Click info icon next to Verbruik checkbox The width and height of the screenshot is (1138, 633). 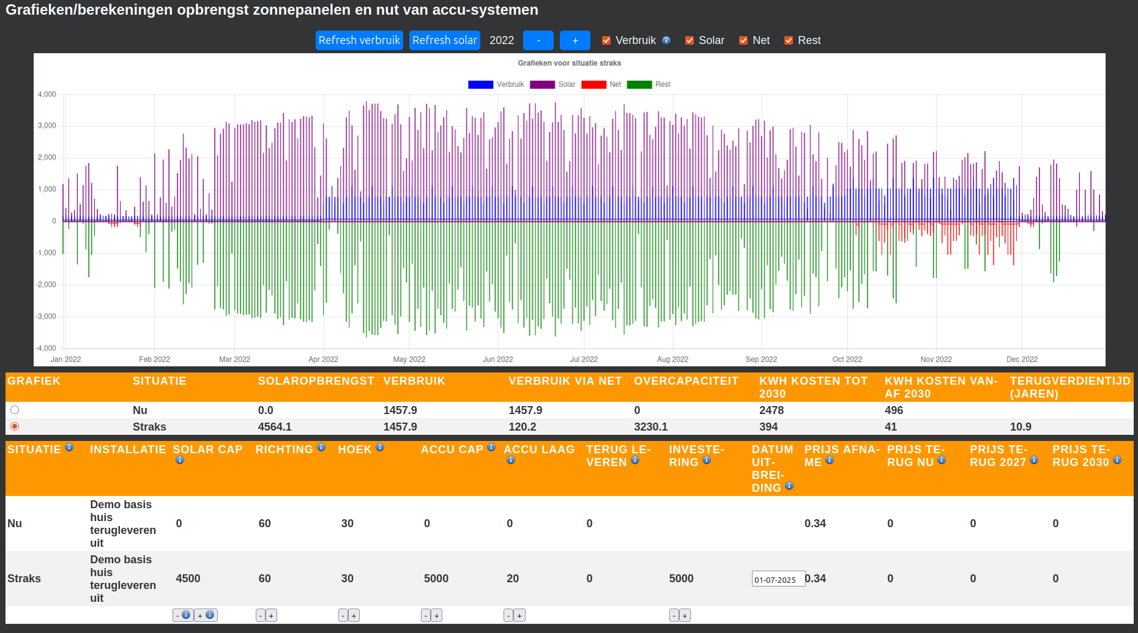[666, 40]
